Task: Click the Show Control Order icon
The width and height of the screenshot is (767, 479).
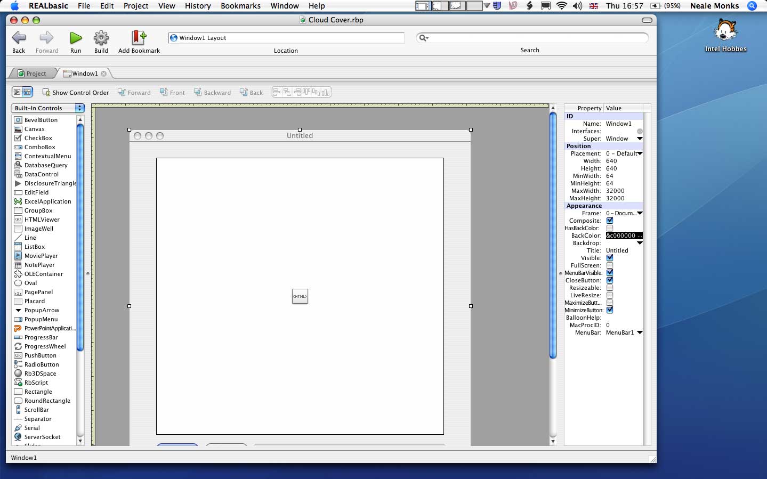Action: pos(46,92)
